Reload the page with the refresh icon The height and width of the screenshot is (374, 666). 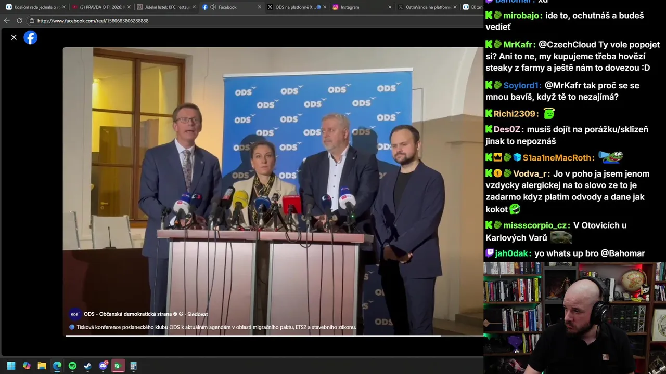pyautogui.click(x=19, y=21)
